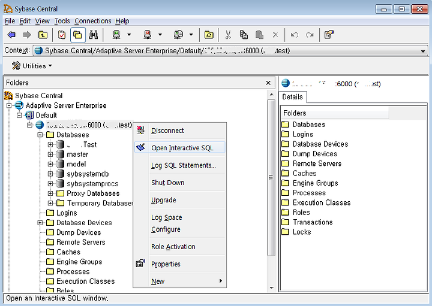
Task: Collapse the Adaptive Server Enterprise node
Action: coord(9,105)
